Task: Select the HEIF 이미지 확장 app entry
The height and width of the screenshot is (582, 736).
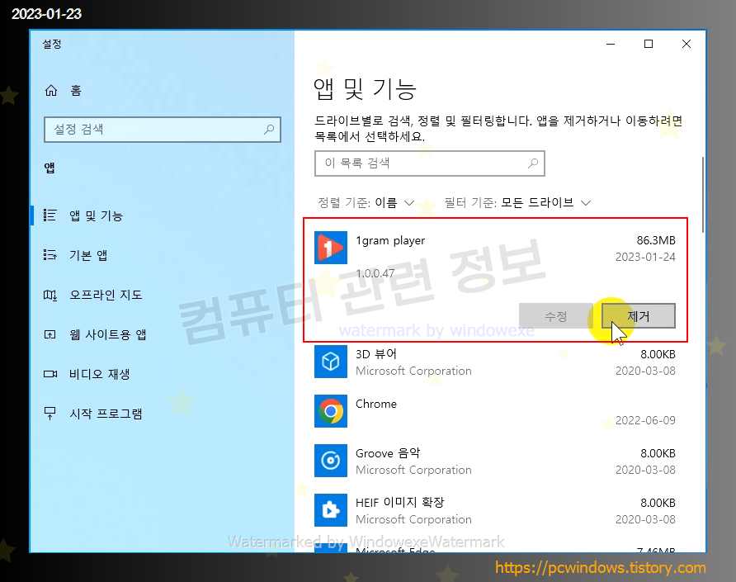Action: pos(495,510)
